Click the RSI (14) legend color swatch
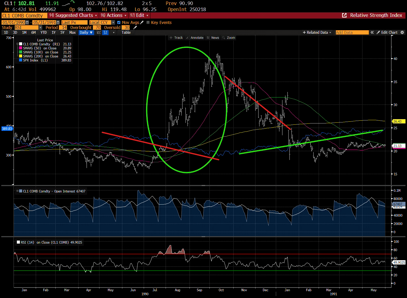 (x=18, y=242)
